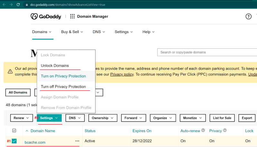Viewport: 257px width, 147px height.
Task: Sort by the Domain Name arrow icon
Action: (27, 131)
